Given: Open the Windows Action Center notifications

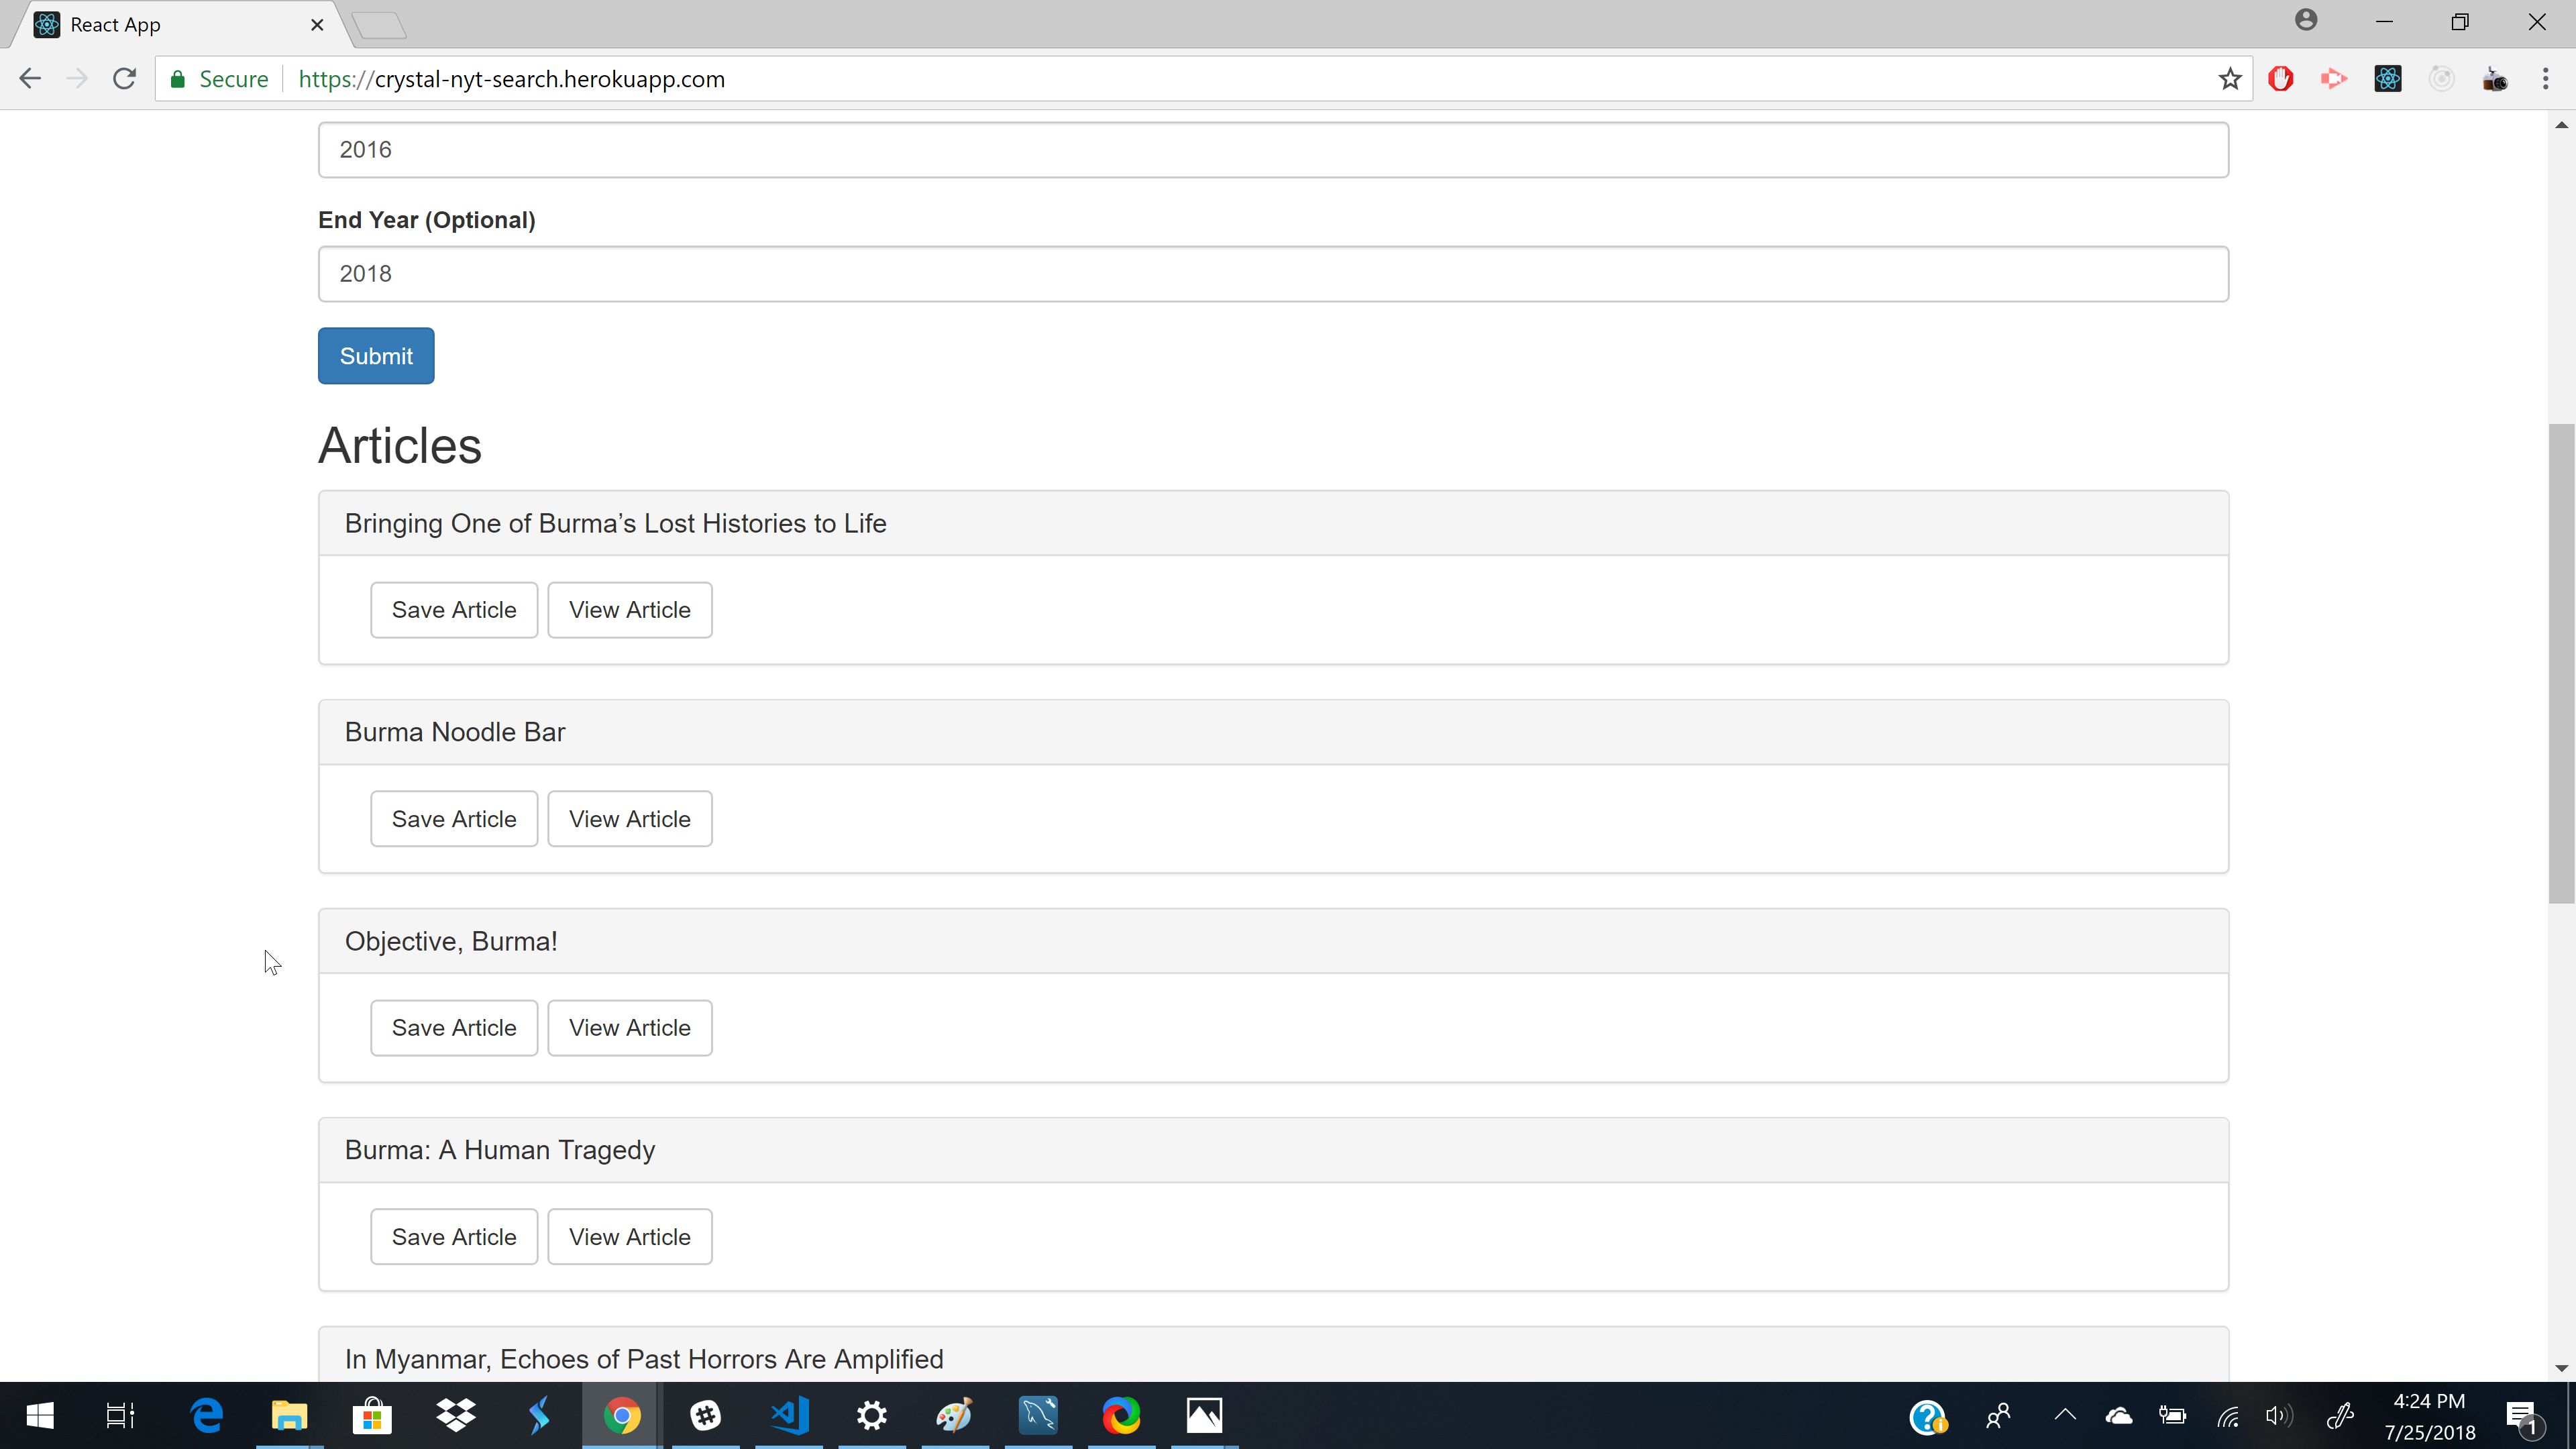Looking at the screenshot, I should click(x=2521, y=1415).
